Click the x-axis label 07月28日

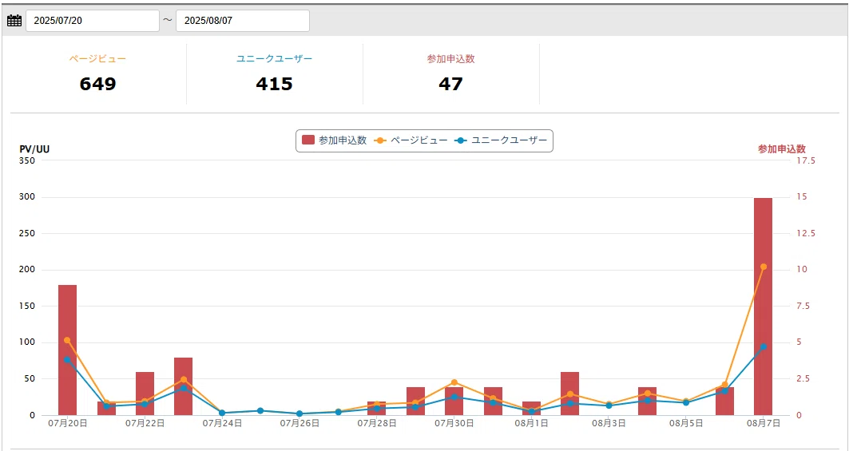click(377, 423)
